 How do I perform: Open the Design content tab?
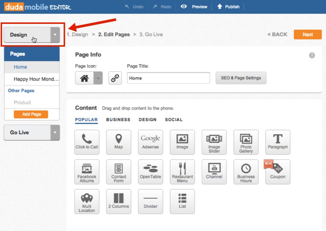click(148, 120)
